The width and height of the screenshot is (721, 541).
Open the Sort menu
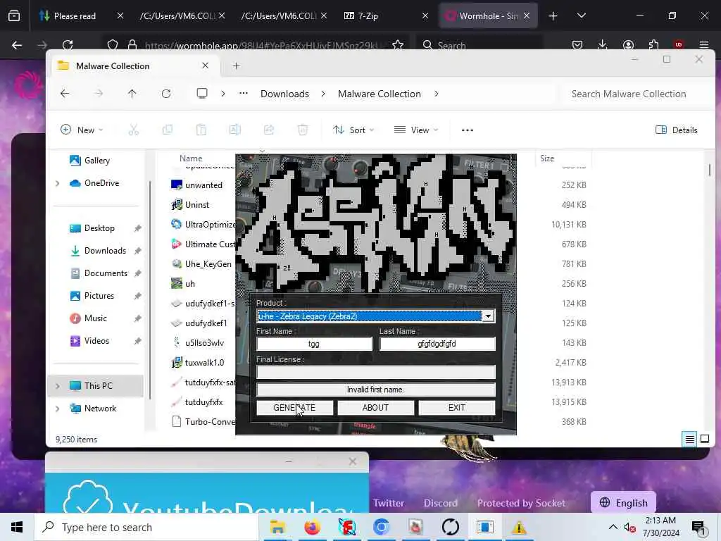click(353, 130)
